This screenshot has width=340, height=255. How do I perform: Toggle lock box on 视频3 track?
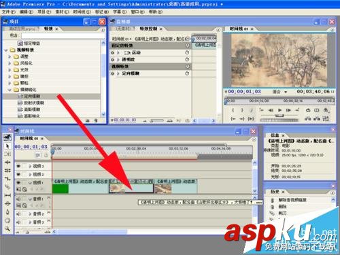click(x=24, y=166)
